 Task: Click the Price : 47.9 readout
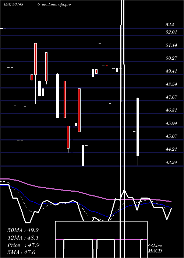point(24,245)
